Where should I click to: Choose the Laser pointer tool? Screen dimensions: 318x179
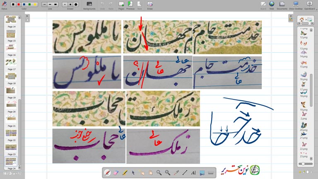(176, 172)
